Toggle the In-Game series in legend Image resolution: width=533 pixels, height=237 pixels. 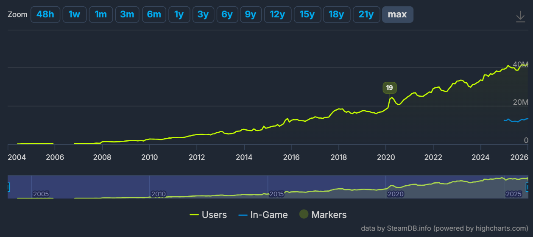click(x=263, y=215)
